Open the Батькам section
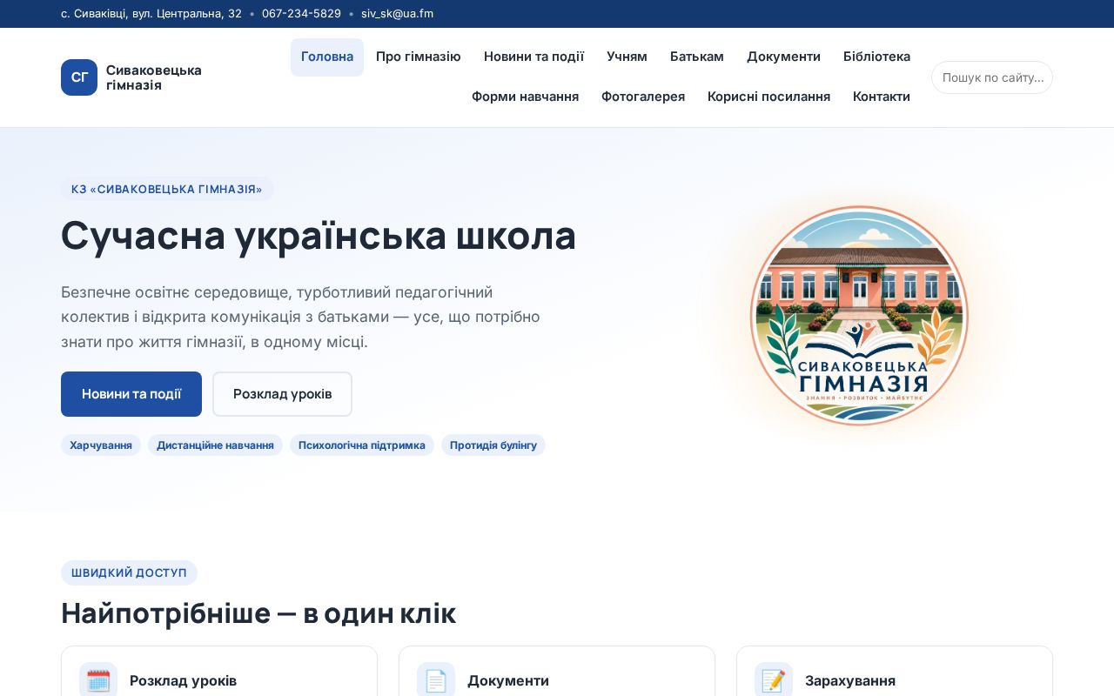The height and width of the screenshot is (696, 1114). click(697, 57)
